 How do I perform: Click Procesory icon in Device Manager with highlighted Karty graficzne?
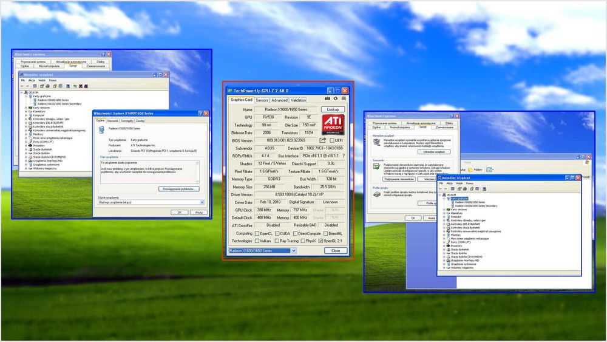click(x=449, y=245)
